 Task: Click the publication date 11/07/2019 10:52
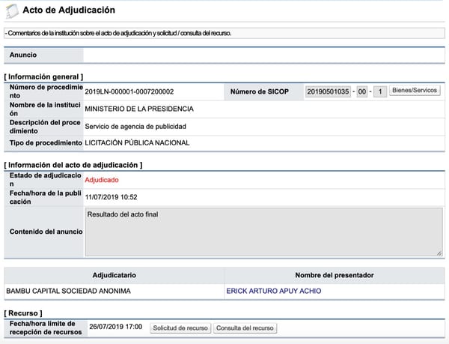click(111, 197)
